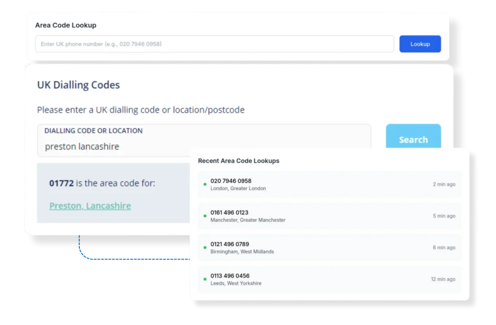Click the green dot beside 0113 496 0456
This screenshot has width=496, height=325.
(205, 279)
